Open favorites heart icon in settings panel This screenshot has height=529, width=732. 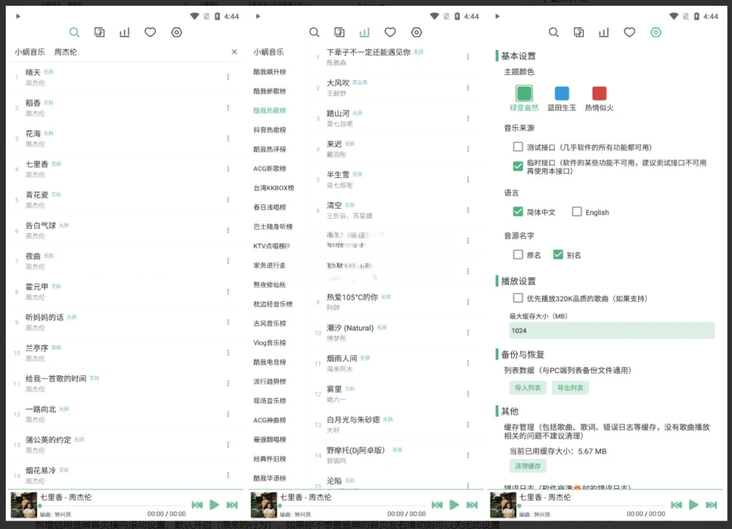coord(630,32)
